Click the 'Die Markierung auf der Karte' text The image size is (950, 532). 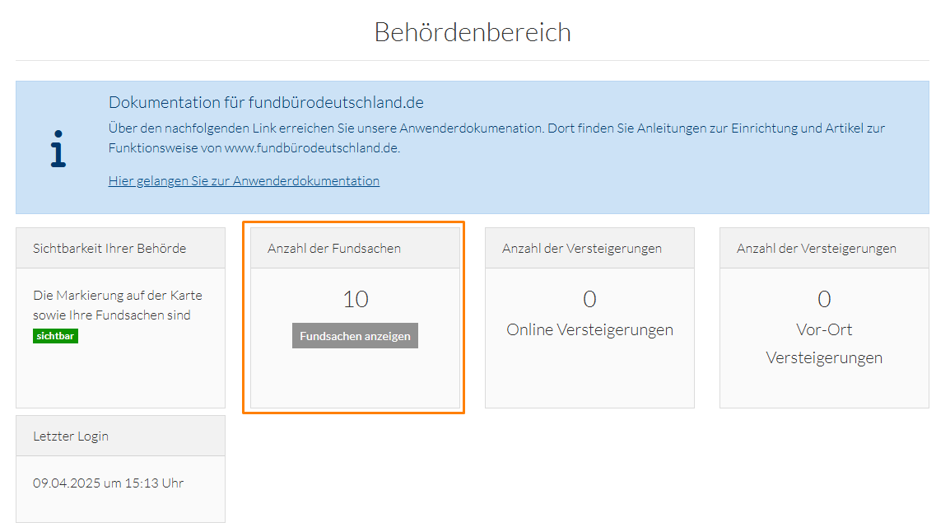click(117, 296)
